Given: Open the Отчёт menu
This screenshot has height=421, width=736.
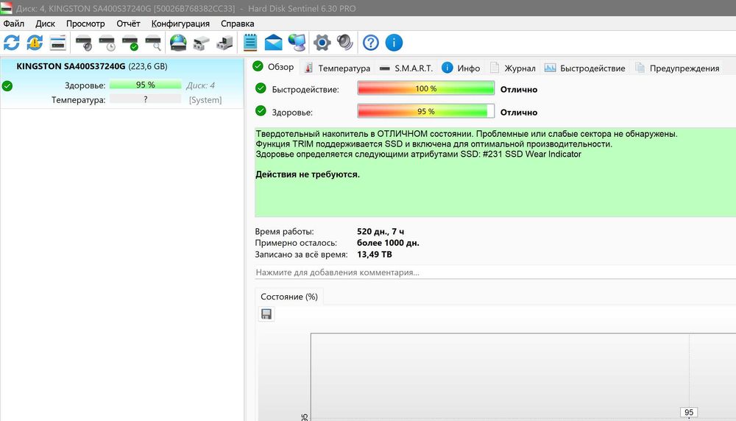Looking at the screenshot, I should pyautogui.click(x=128, y=24).
